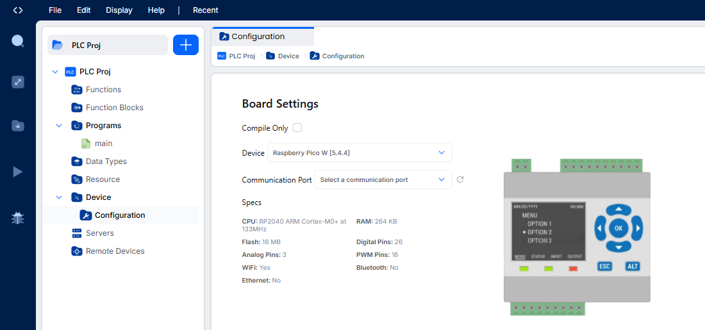
Task: Select Function Blocks in project tree
Action: (114, 108)
